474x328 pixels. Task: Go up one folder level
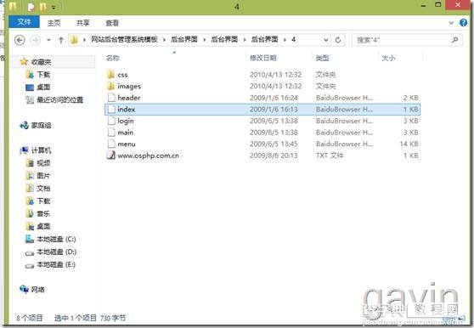point(61,40)
